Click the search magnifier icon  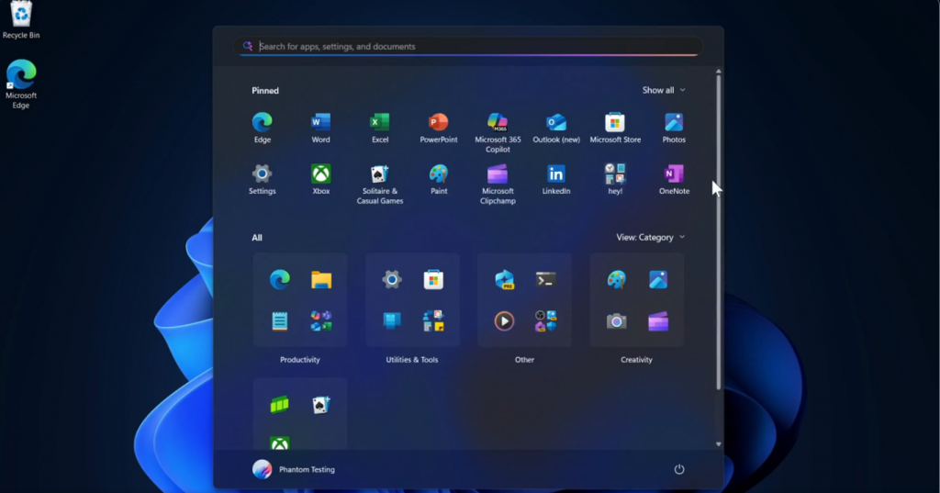tap(248, 46)
